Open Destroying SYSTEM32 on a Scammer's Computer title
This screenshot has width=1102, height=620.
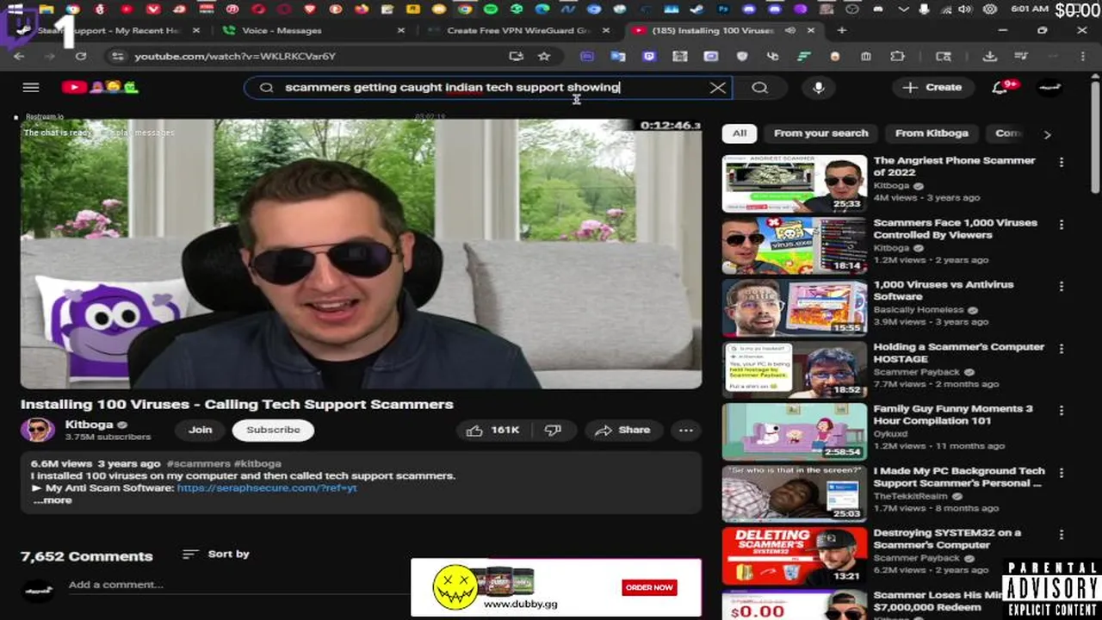point(947,539)
